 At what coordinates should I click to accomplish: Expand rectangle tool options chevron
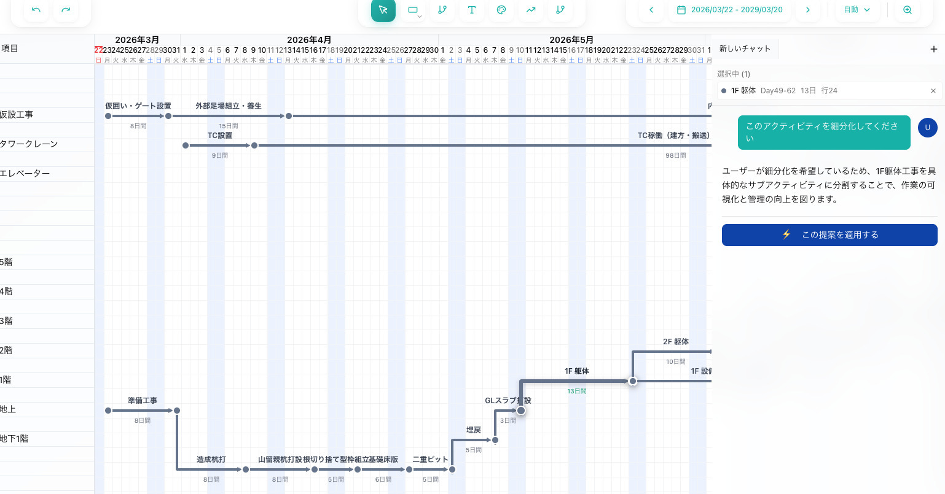(x=420, y=17)
